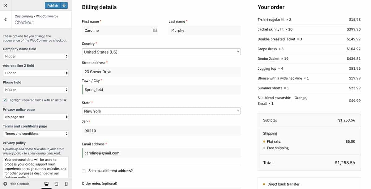Select the Flat rate shipping option

click(x=264, y=142)
